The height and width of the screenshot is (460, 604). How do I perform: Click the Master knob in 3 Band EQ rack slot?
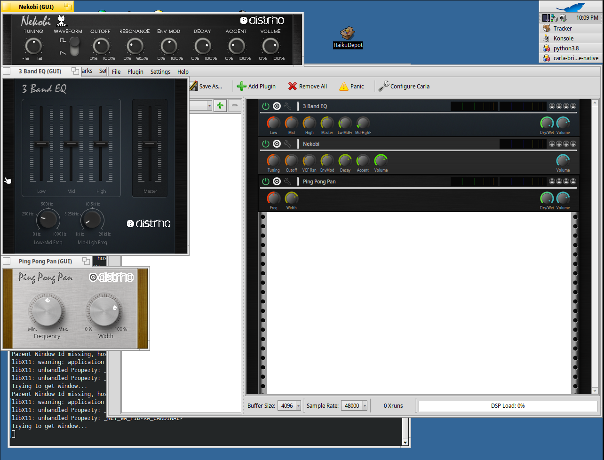coord(327,123)
